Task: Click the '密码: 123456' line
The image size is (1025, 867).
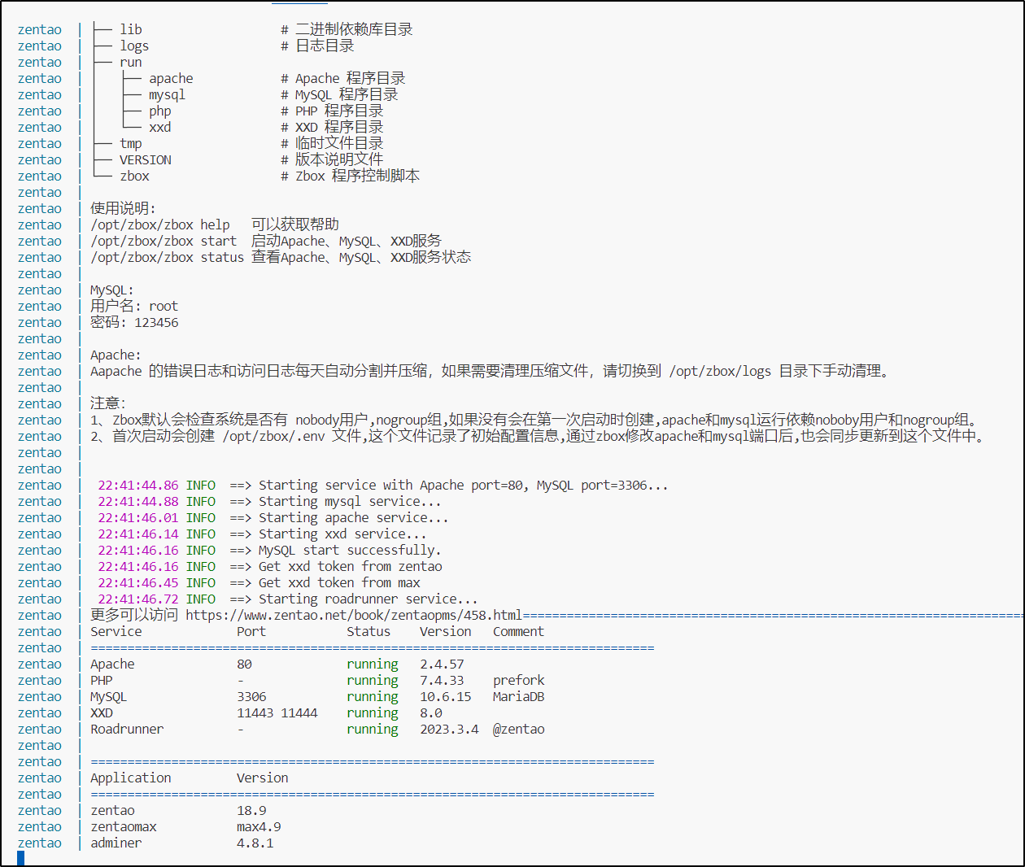Action: [134, 322]
